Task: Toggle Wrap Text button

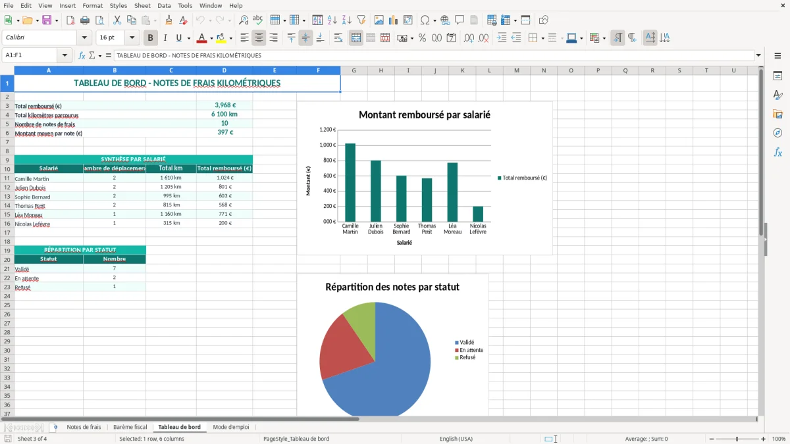Action: point(338,38)
